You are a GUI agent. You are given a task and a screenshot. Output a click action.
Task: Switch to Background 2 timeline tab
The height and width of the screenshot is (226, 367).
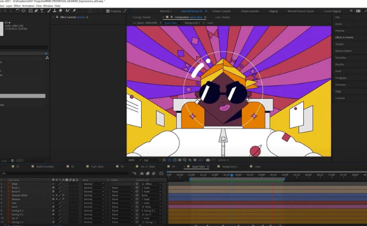coord(230,167)
